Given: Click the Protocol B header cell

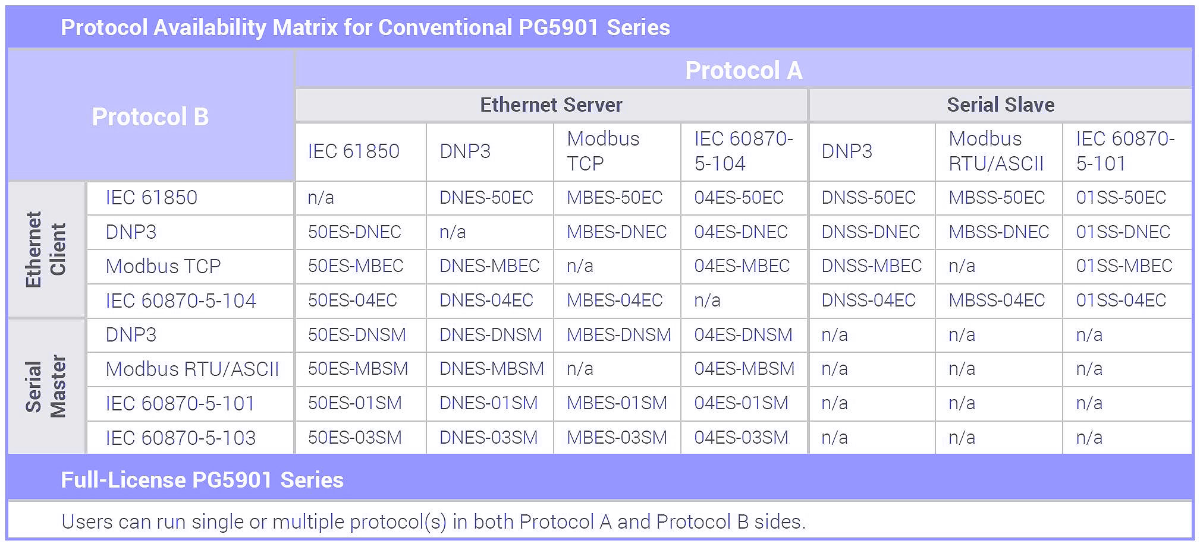Looking at the screenshot, I should [x=151, y=116].
